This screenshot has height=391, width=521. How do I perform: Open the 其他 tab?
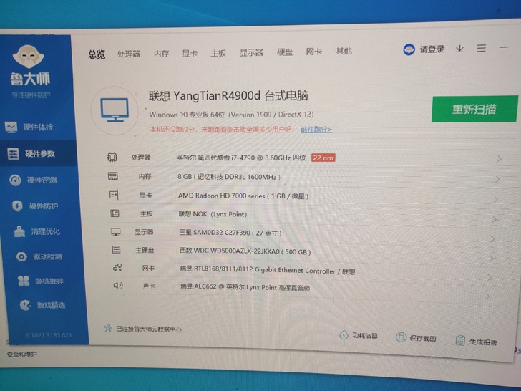click(x=344, y=51)
